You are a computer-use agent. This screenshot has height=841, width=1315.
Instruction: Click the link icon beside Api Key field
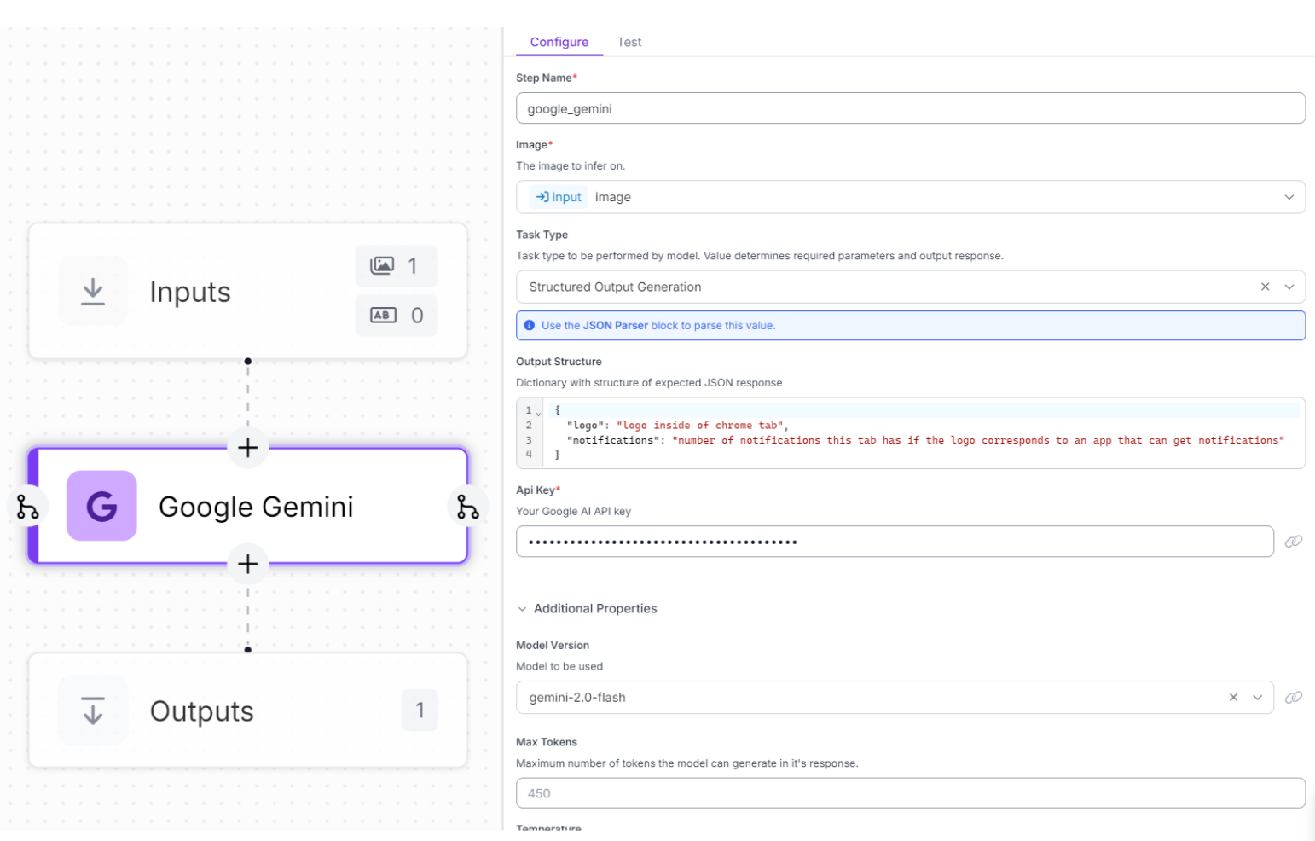[x=1294, y=542]
